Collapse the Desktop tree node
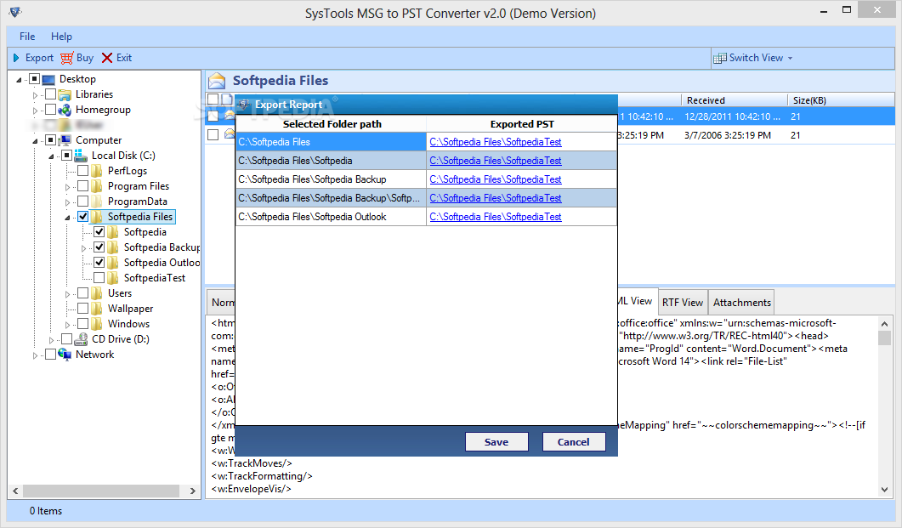This screenshot has height=528, width=902. pos(19,80)
